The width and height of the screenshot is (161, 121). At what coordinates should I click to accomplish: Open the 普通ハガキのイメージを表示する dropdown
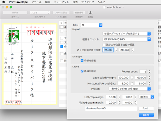[x=127, y=34]
